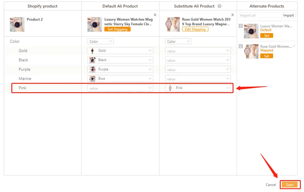The image size is (304, 192).
Task: Click the help icon beside Substitute Ali Product
Action: 219,6
